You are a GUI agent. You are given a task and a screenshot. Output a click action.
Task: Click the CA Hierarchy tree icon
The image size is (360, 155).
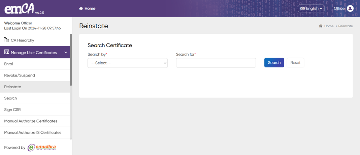pos(6,40)
